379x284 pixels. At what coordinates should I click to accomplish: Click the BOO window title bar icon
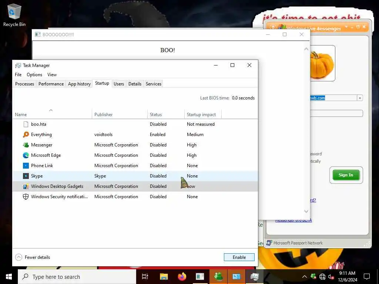tap(37, 34)
